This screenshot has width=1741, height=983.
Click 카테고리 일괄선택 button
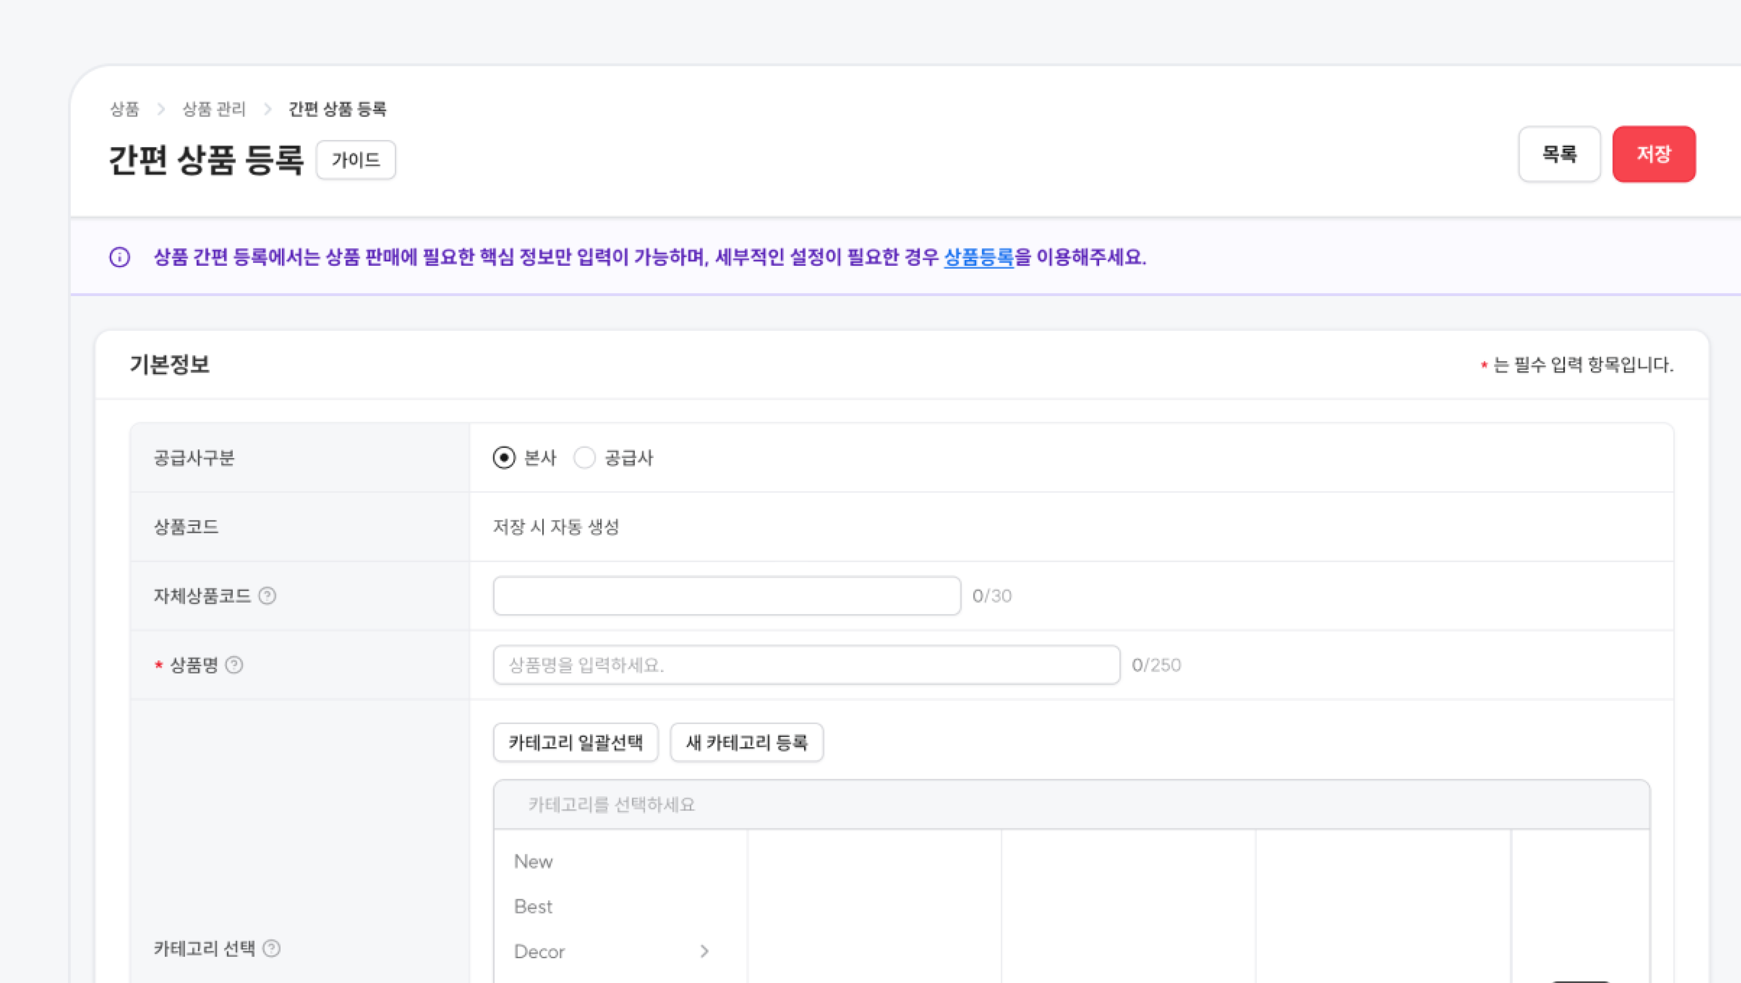576,743
